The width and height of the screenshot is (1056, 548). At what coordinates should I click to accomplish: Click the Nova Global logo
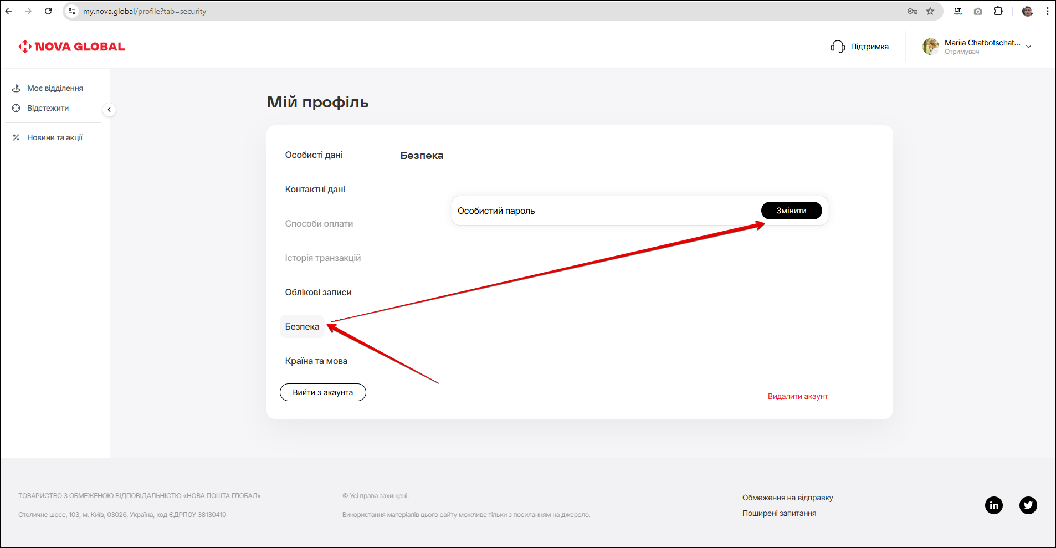point(71,47)
